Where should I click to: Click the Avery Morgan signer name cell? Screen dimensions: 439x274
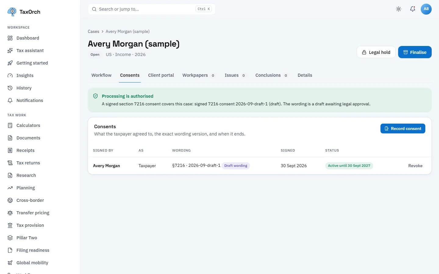[106, 166]
